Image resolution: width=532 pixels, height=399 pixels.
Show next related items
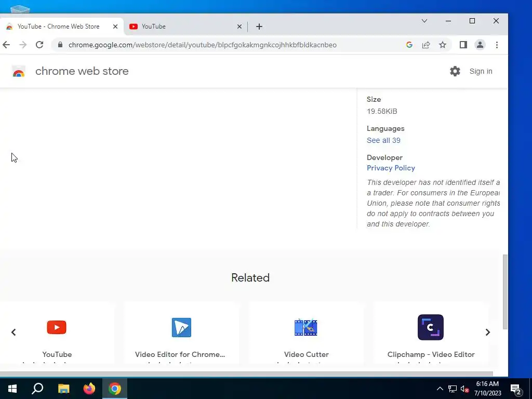487,332
